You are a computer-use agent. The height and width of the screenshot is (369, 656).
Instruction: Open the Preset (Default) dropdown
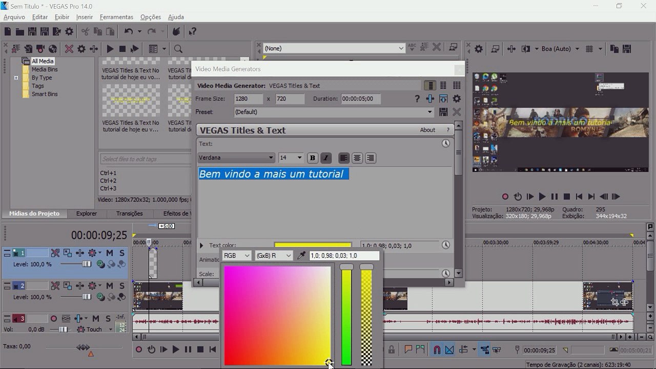click(x=334, y=112)
